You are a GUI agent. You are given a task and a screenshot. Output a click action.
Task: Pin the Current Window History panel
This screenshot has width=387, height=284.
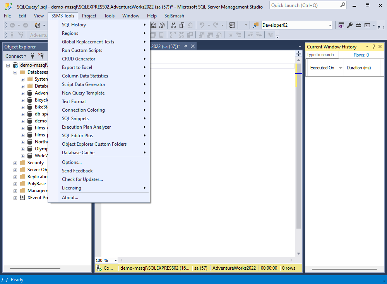coord(373,46)
